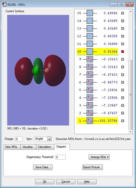Toggle surface marker for MO 3 (-7.23847)

[123, 105]
